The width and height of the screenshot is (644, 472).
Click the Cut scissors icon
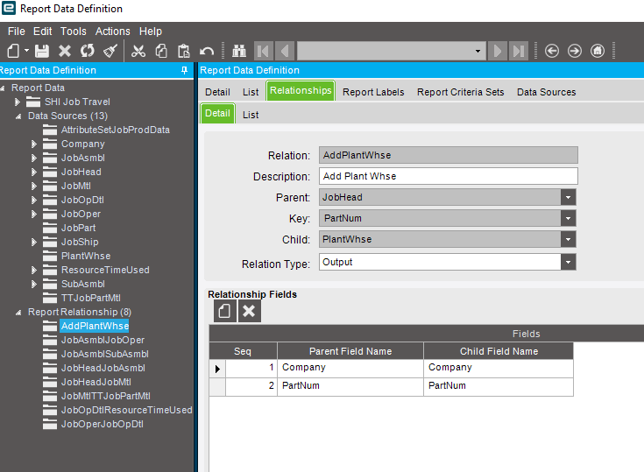[138, 51]
